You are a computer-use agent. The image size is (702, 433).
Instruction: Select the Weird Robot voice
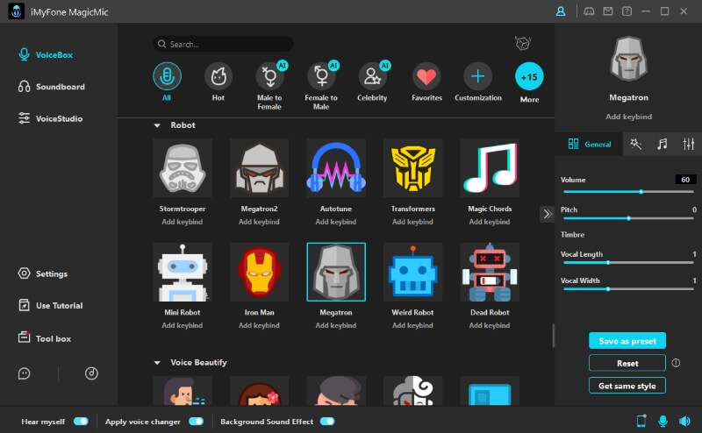[412, 272]
